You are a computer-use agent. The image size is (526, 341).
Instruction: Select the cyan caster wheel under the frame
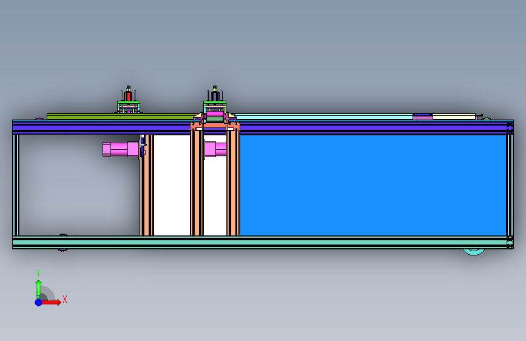click(474, 252)
